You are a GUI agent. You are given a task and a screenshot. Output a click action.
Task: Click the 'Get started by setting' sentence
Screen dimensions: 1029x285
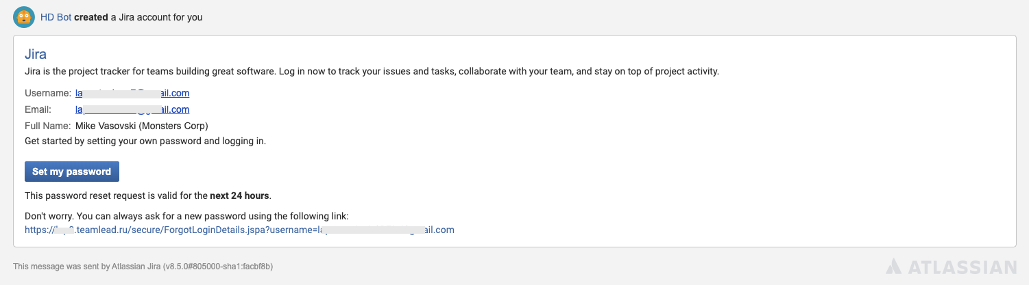point(145,141)
